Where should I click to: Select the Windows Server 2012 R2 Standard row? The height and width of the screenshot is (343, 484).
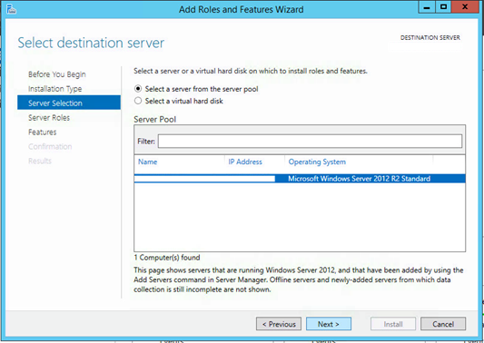(300, 179)
